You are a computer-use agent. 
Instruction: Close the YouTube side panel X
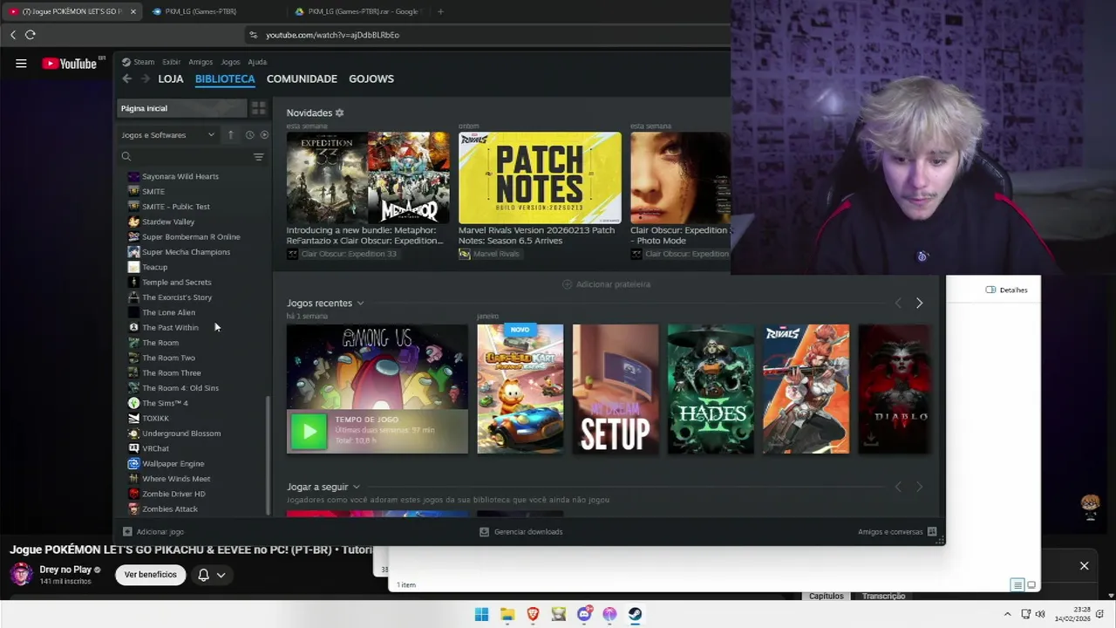click(1085, 566)
